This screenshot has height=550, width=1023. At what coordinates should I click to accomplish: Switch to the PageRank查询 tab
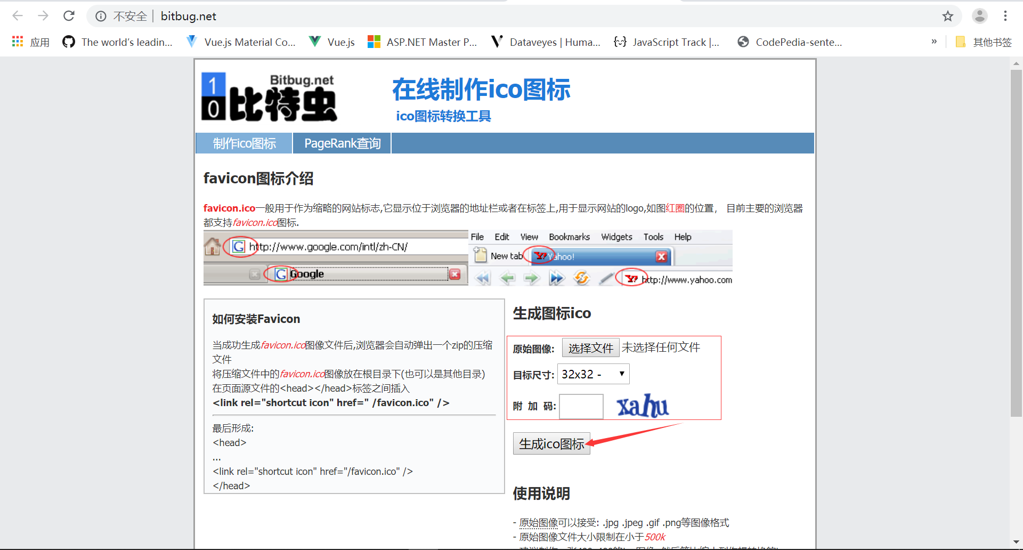342,143
